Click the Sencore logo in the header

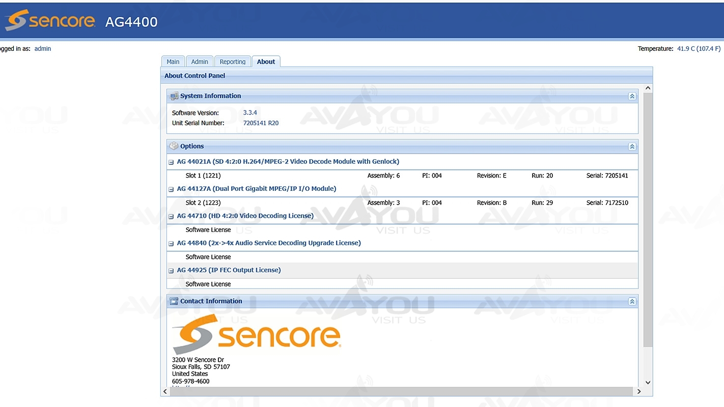tap(50, 21)
